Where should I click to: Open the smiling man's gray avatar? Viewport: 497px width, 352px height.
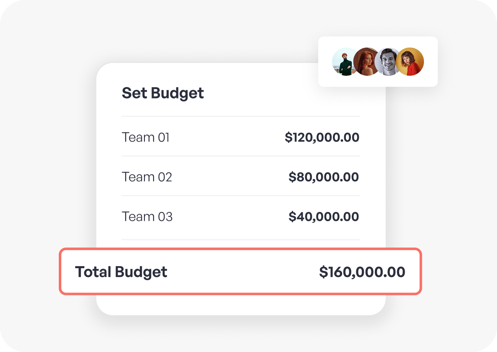click(x=388, y=62)
